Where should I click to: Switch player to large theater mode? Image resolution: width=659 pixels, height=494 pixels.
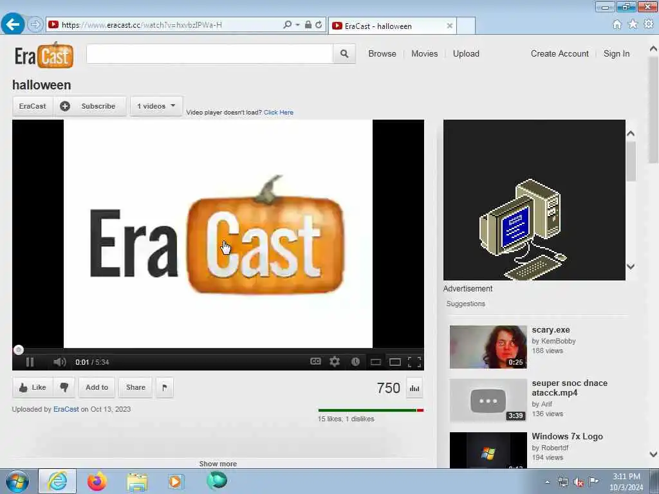point(394,361)
